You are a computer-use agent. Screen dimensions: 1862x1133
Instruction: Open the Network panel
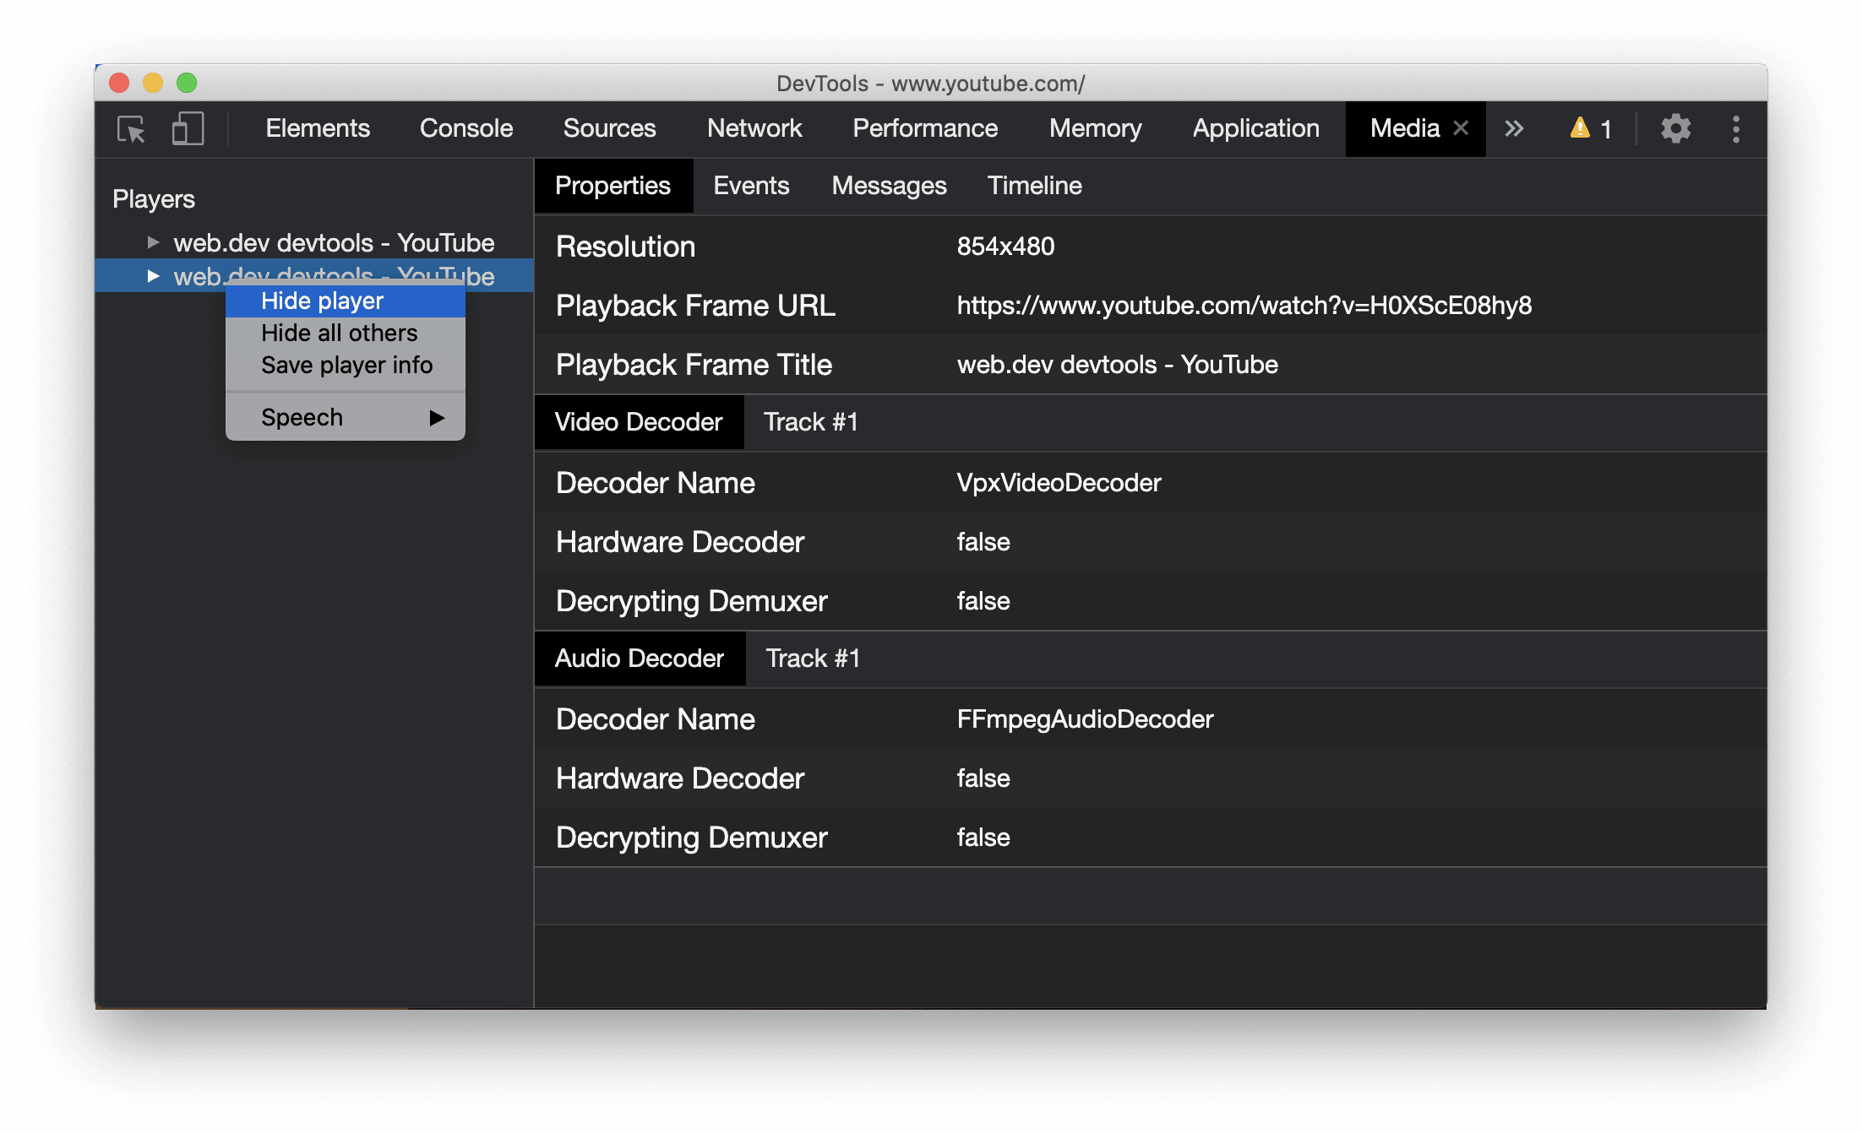tap(755, 129)
